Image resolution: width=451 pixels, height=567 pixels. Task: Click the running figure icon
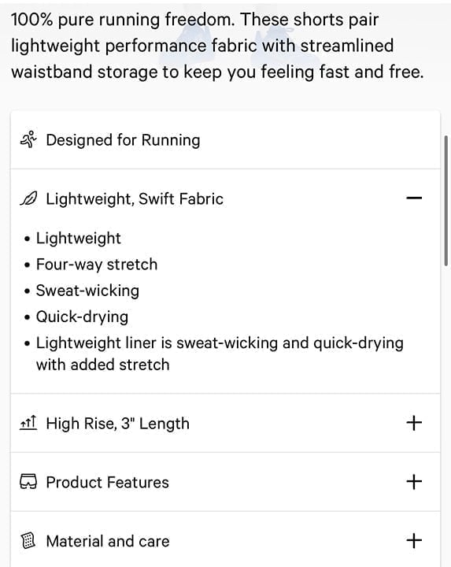[28, 139]
